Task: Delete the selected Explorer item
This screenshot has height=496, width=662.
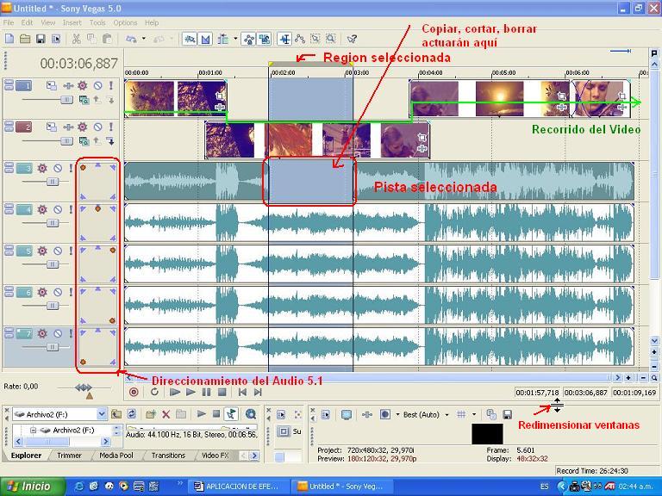Action: coord(166,414)
